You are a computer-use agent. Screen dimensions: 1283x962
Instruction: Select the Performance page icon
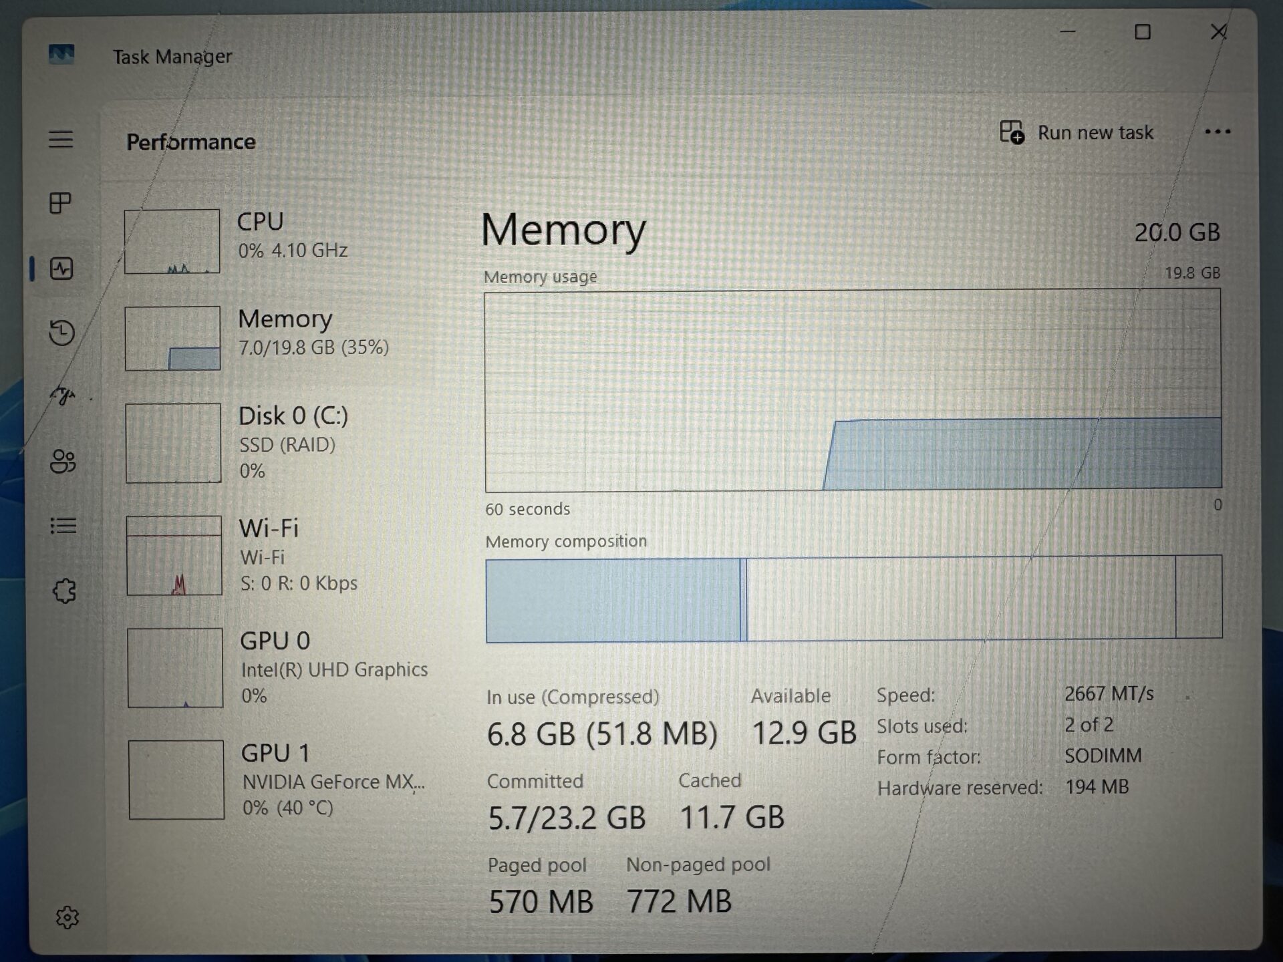coord(61,269)
